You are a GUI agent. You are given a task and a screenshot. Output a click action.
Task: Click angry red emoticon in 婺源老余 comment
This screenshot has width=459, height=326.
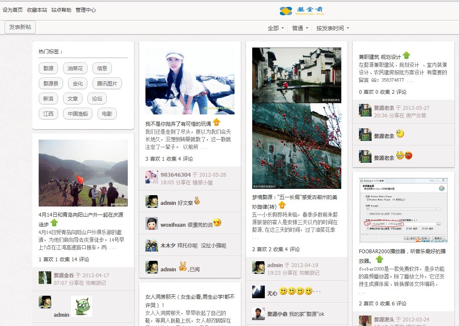coord(409,156)
